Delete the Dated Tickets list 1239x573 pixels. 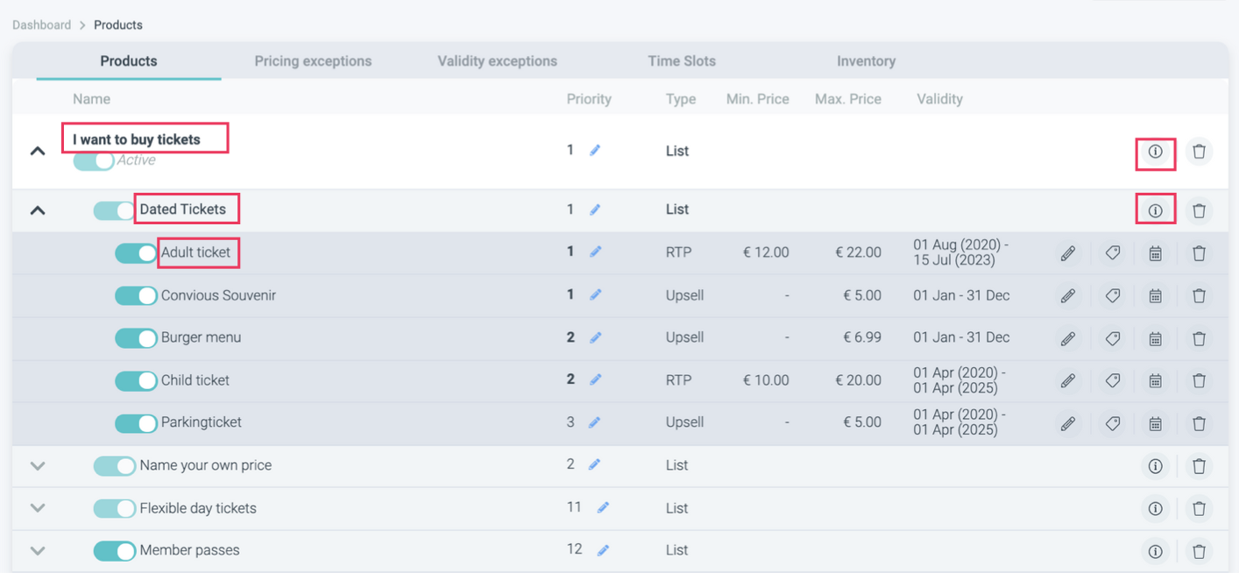(1199, 210)
